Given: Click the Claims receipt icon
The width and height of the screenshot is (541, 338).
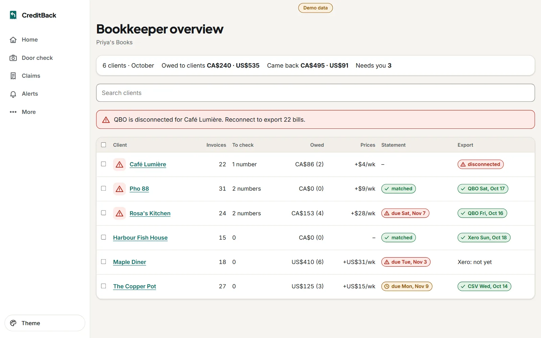Looking at the screenshot, I should tap(13, 76).
